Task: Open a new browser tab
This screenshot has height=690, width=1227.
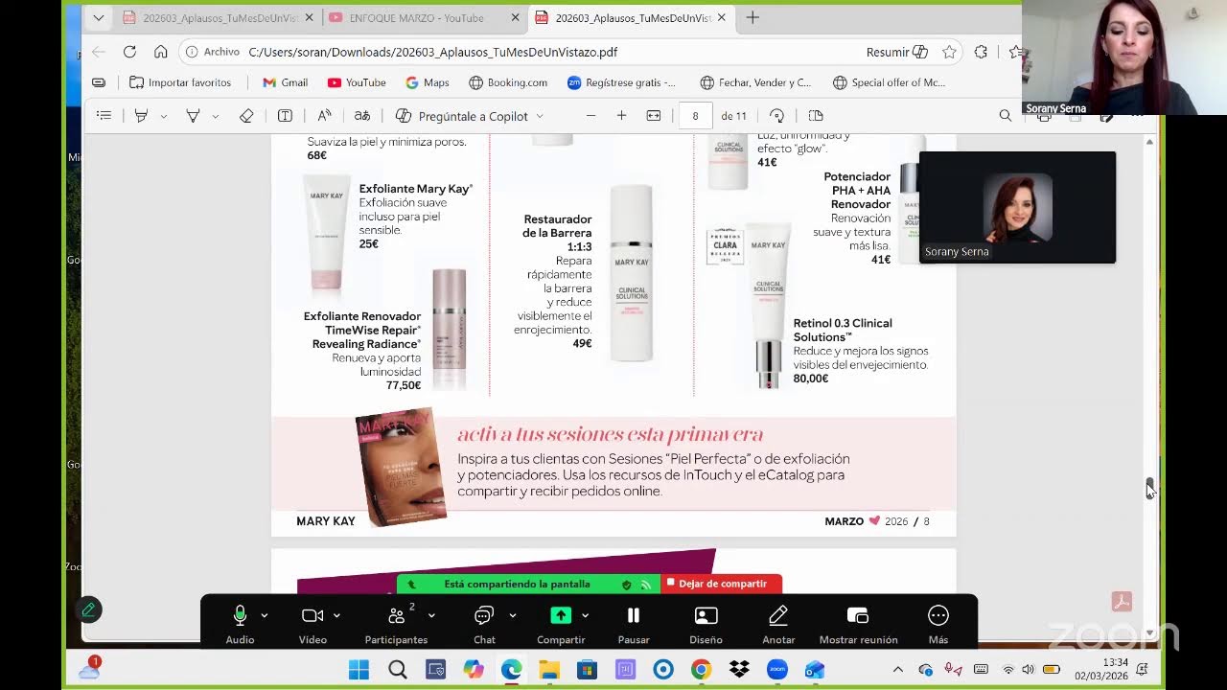Action: pos(752,17)
